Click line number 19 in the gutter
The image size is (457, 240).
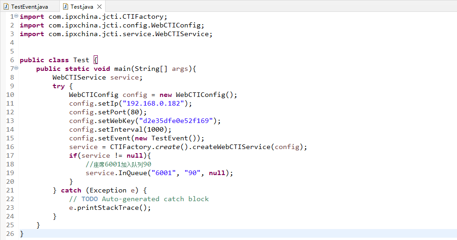pyautogui.click(x=10, y=173)
